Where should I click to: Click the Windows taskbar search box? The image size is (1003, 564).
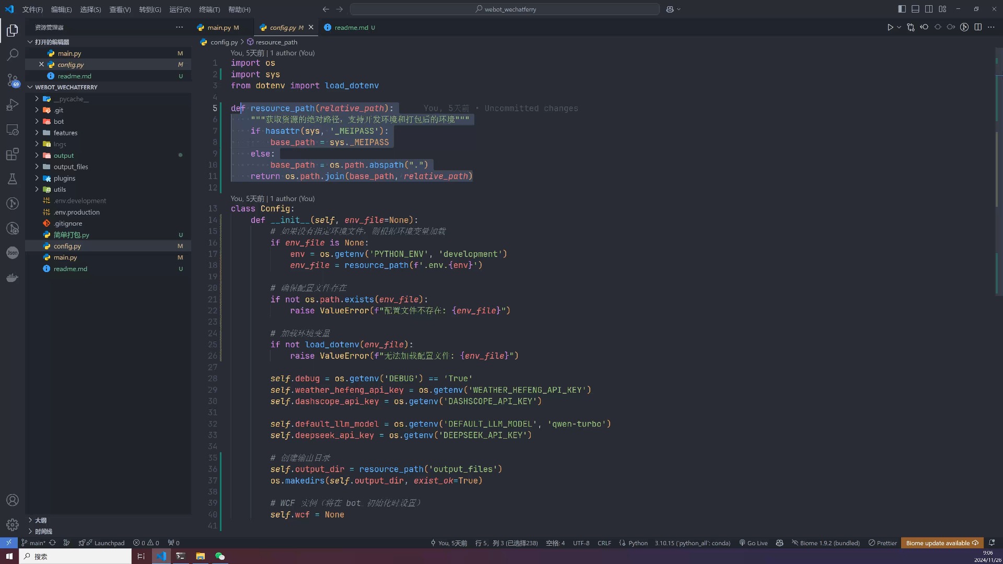[x=76, y=556]
